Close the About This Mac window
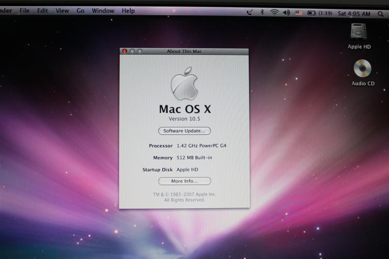 (x=124, y=51)
